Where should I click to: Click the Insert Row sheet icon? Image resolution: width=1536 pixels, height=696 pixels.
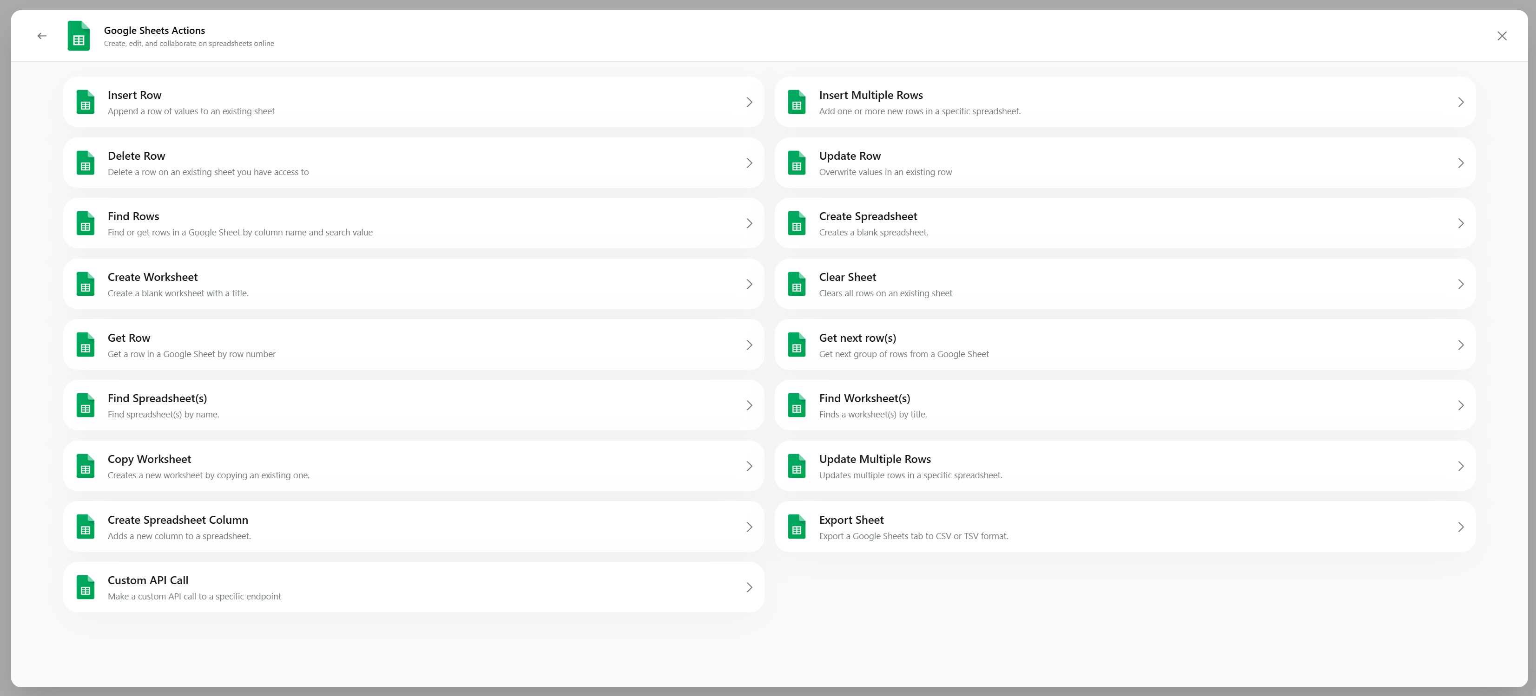[x=85, y=102]
